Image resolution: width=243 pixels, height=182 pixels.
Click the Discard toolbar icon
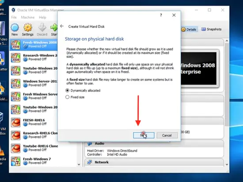pyautogui.click(x=42, y=27)
